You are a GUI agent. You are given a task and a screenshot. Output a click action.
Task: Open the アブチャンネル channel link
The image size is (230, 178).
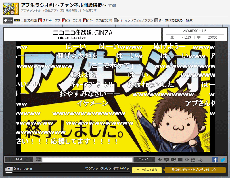tap(31, 10)
